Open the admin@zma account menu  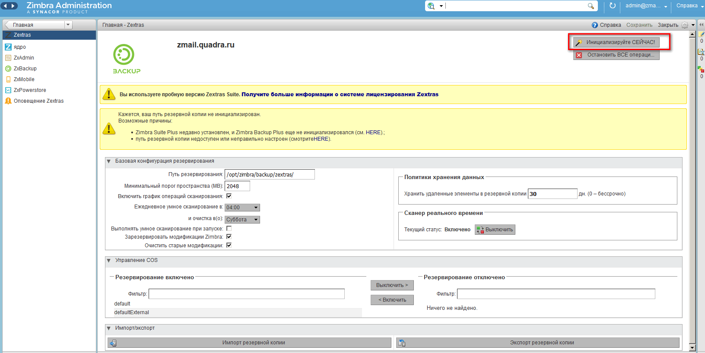point(646,6)
